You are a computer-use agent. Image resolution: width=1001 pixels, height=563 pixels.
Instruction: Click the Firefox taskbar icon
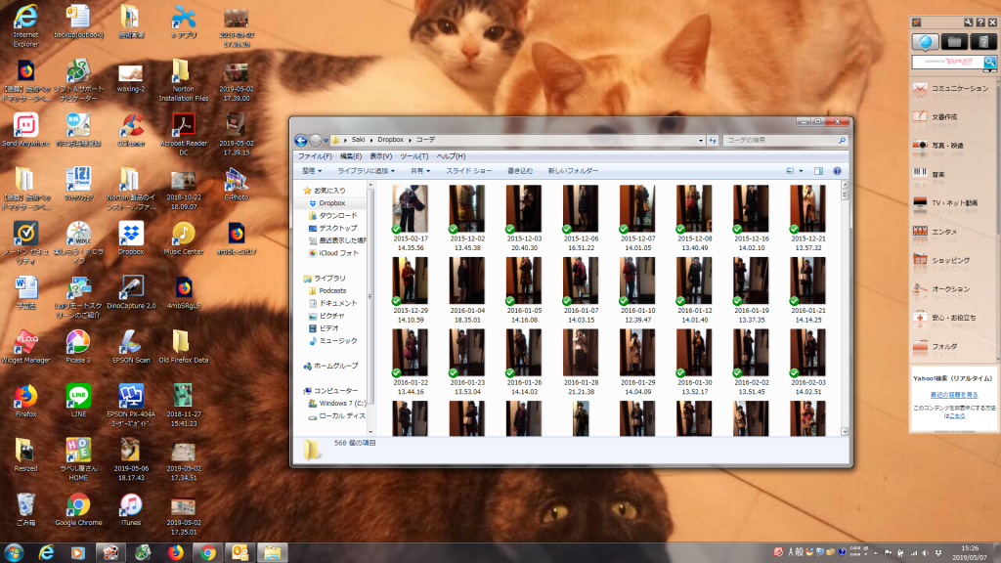(x=175, y=552)
